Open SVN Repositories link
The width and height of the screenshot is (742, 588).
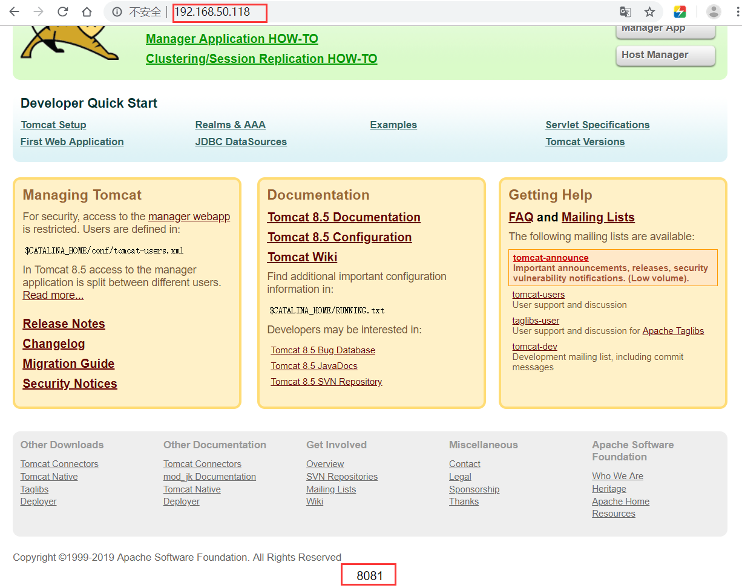click(342, 477)
